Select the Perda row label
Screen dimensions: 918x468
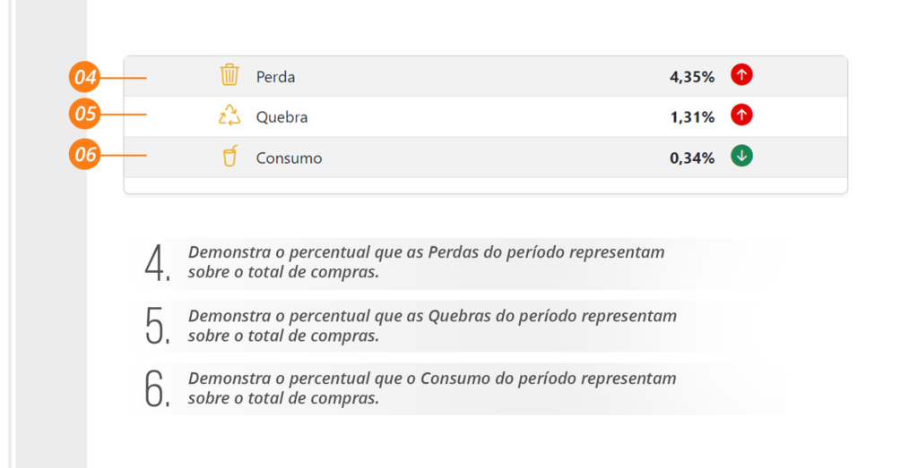(275, 78)
